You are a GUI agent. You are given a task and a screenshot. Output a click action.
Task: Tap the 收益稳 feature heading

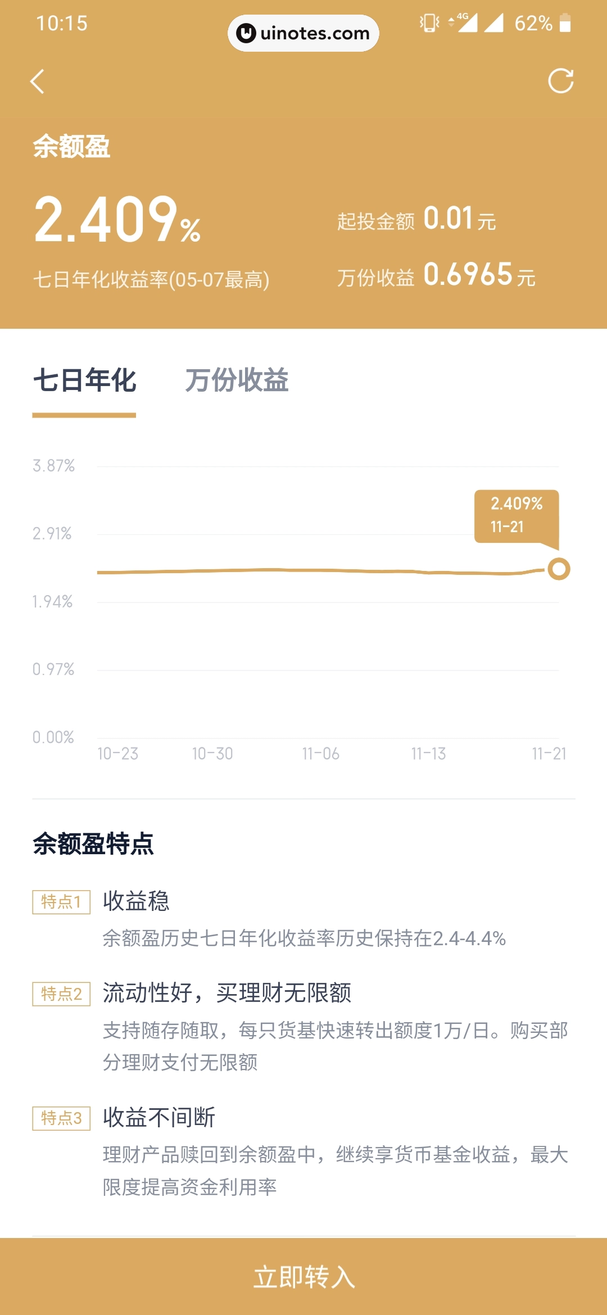click(x=136, y=901)
